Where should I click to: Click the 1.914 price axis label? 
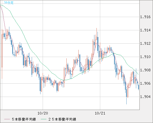coord(145,30)
